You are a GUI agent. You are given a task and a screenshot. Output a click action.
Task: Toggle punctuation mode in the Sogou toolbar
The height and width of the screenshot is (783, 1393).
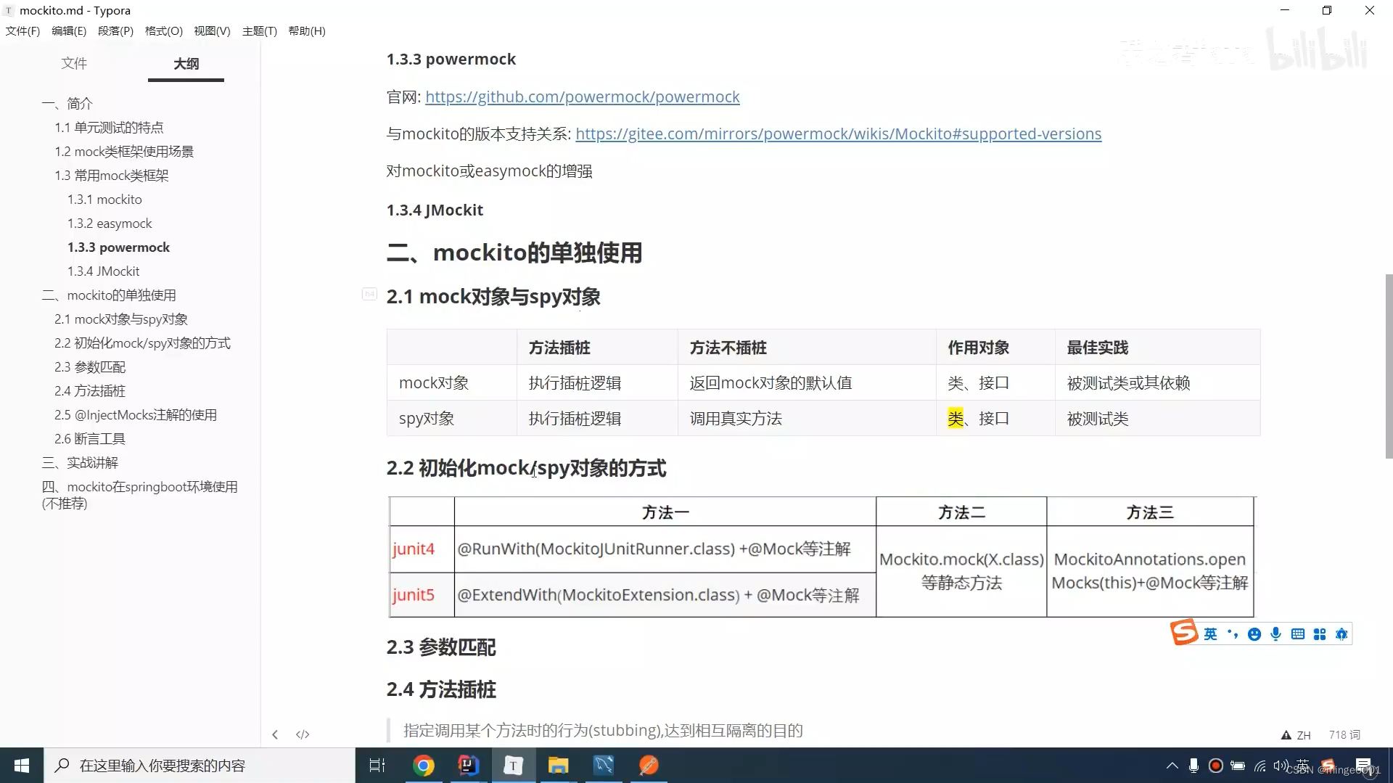click(x=1232, y=634)
